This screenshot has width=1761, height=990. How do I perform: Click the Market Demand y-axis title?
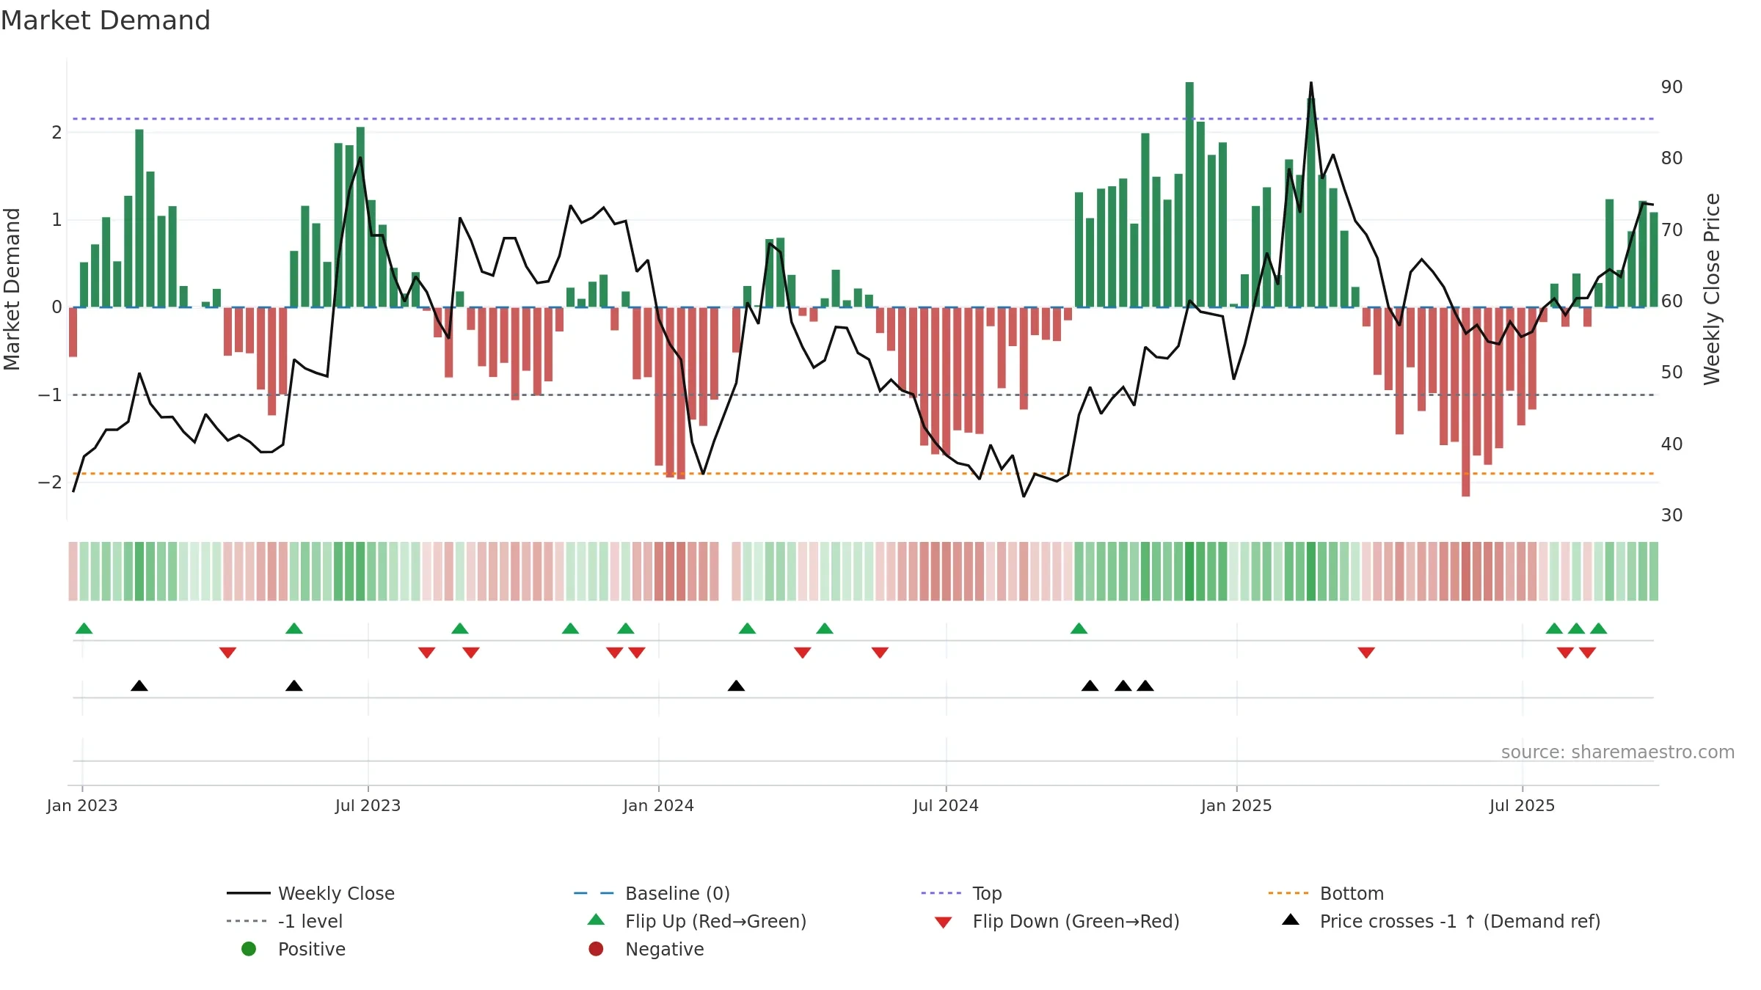click(x=12, y=289)
